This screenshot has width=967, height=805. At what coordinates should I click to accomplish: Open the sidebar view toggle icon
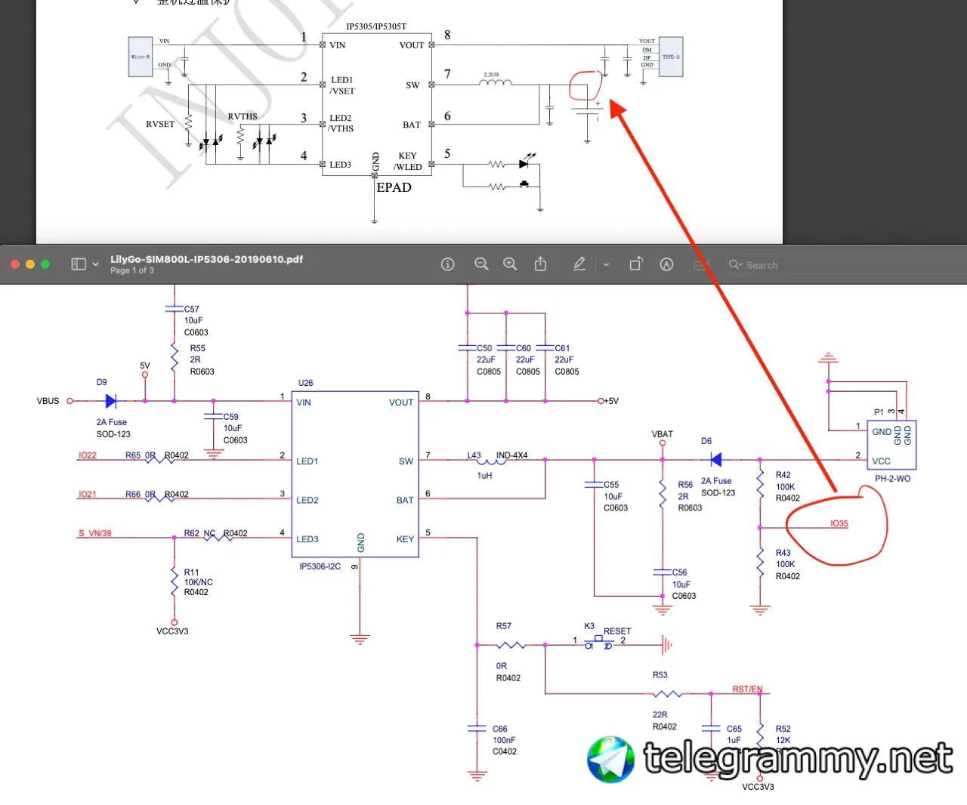point(79,264)
